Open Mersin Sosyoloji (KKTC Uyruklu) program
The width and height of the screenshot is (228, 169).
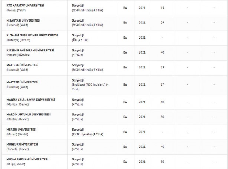(78, 129)
